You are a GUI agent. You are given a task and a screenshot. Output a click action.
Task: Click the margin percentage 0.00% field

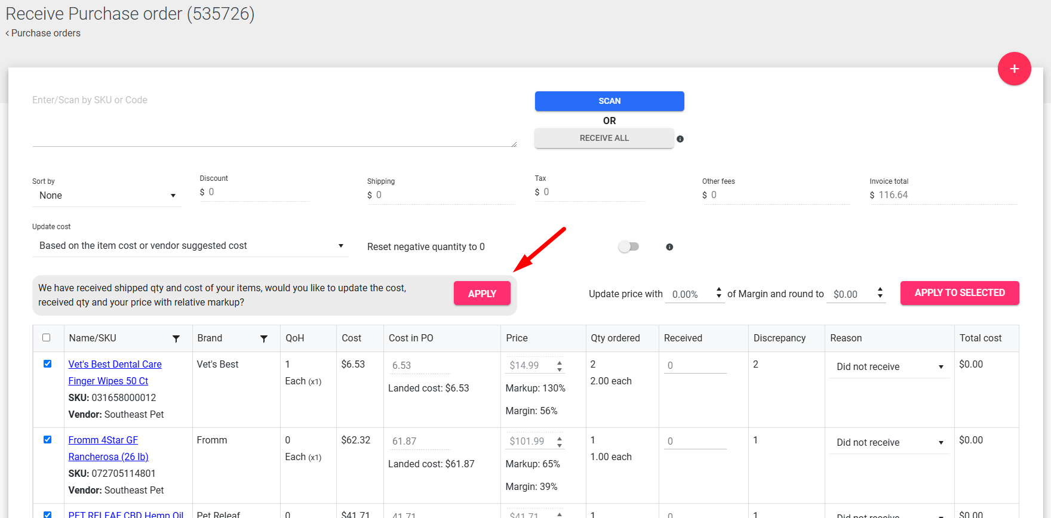(x=690, y=294)
